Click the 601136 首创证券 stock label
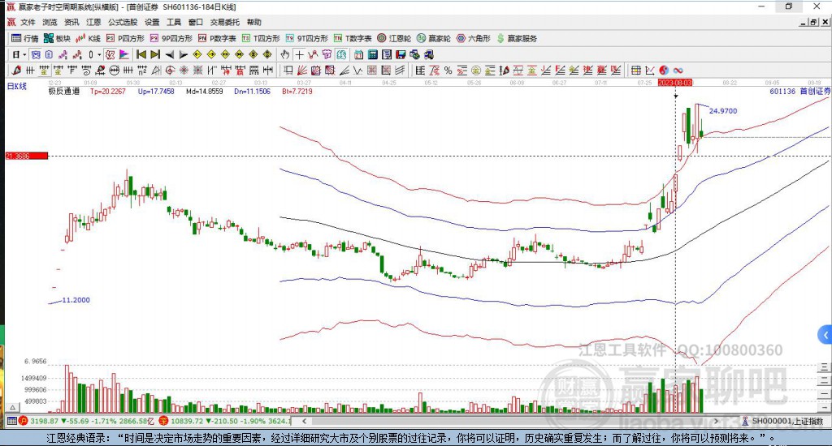832x446 pixels. pyautogui.click(x=799, y=91)
